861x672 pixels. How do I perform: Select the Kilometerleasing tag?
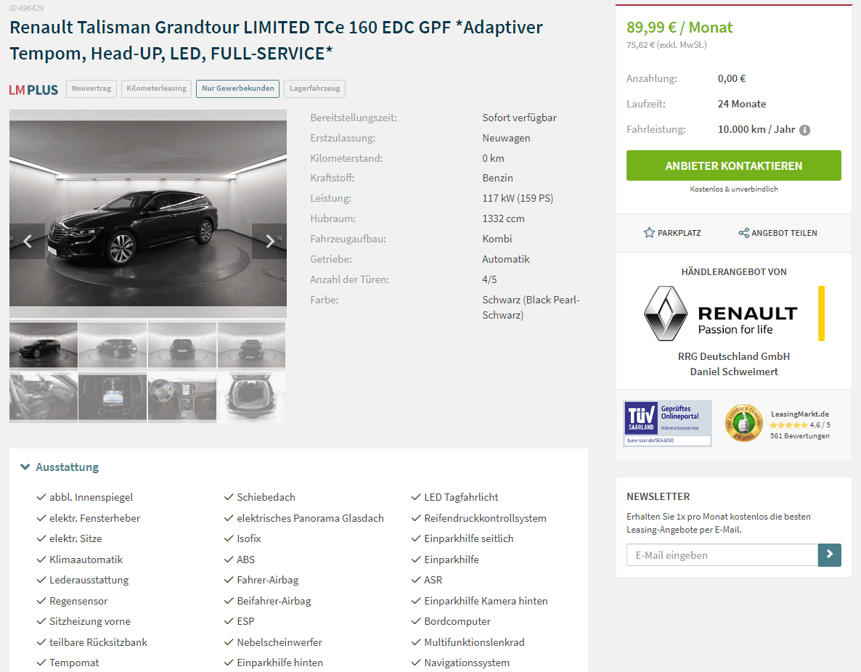coord(157,89)
